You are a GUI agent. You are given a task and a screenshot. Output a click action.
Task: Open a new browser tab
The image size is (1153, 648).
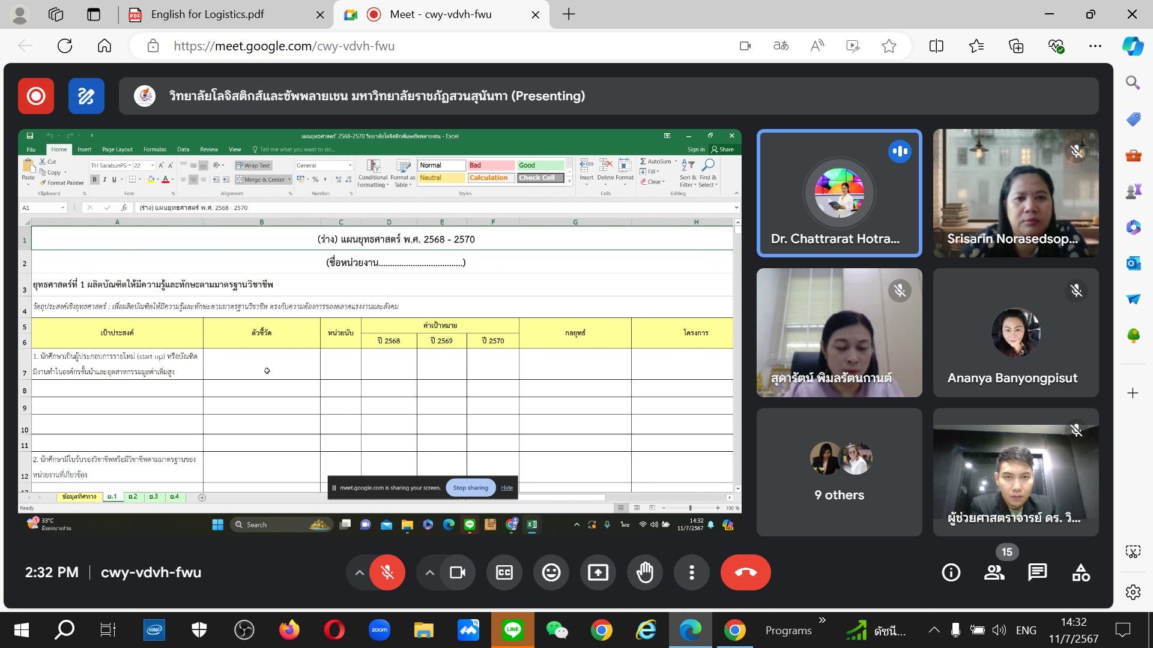569,14
